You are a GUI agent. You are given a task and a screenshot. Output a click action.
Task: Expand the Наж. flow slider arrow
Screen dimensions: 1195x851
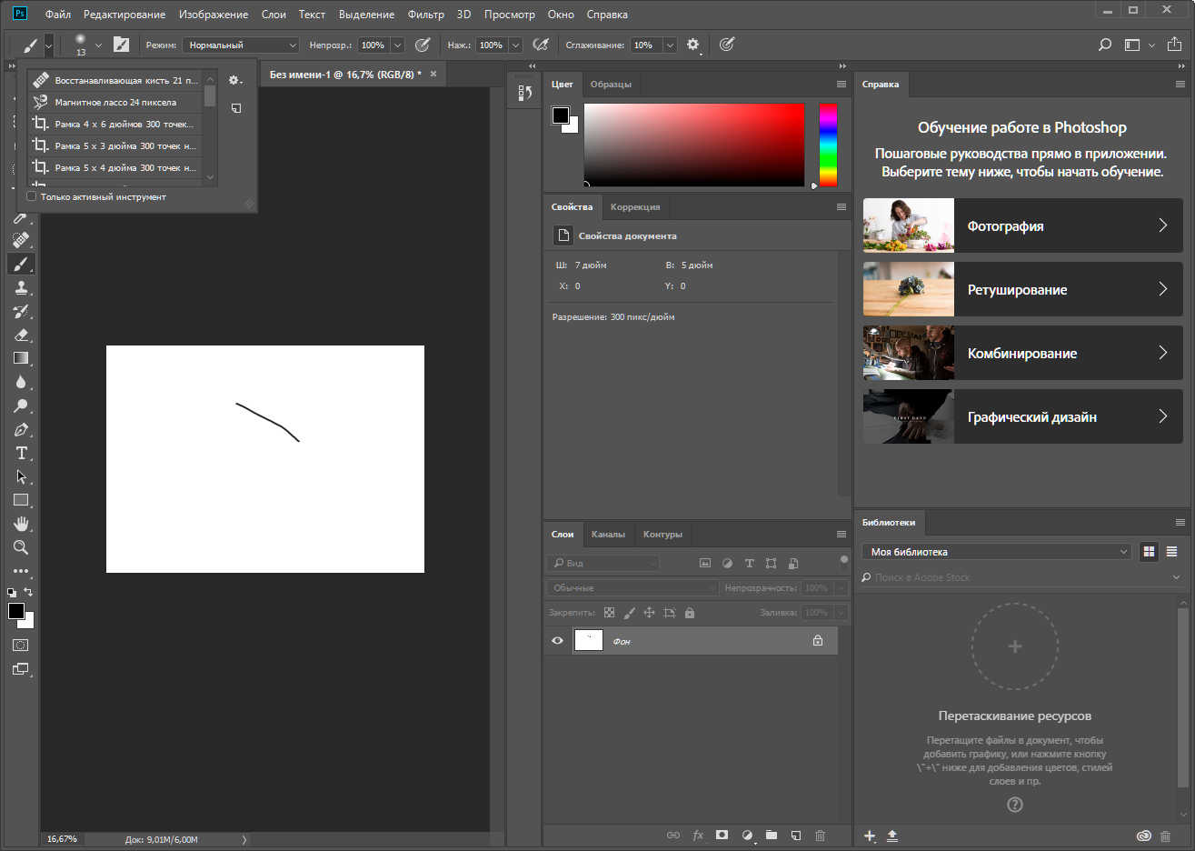point(515,45)
